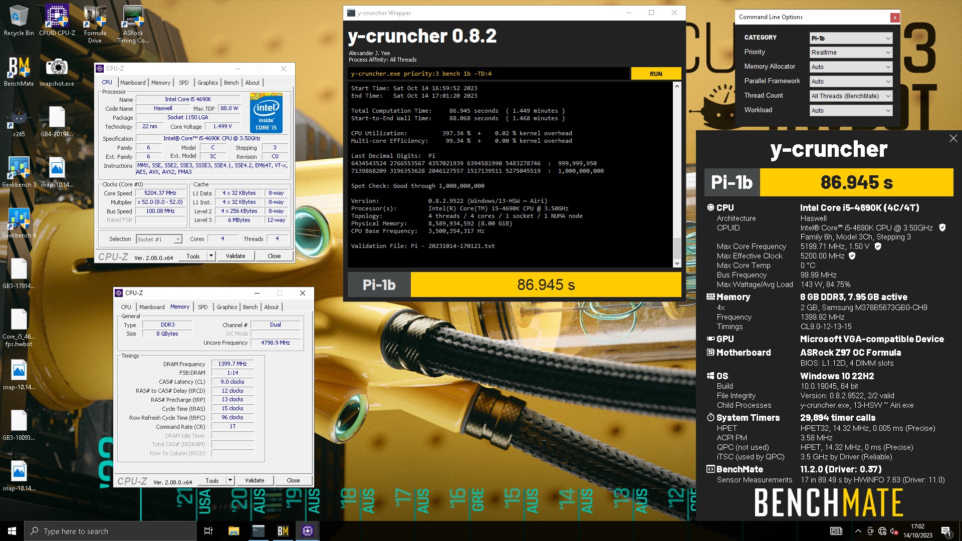Click Validate in lower CPU-Z window

coord(255,480)
